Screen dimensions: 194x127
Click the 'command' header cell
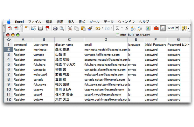point(23,45)
